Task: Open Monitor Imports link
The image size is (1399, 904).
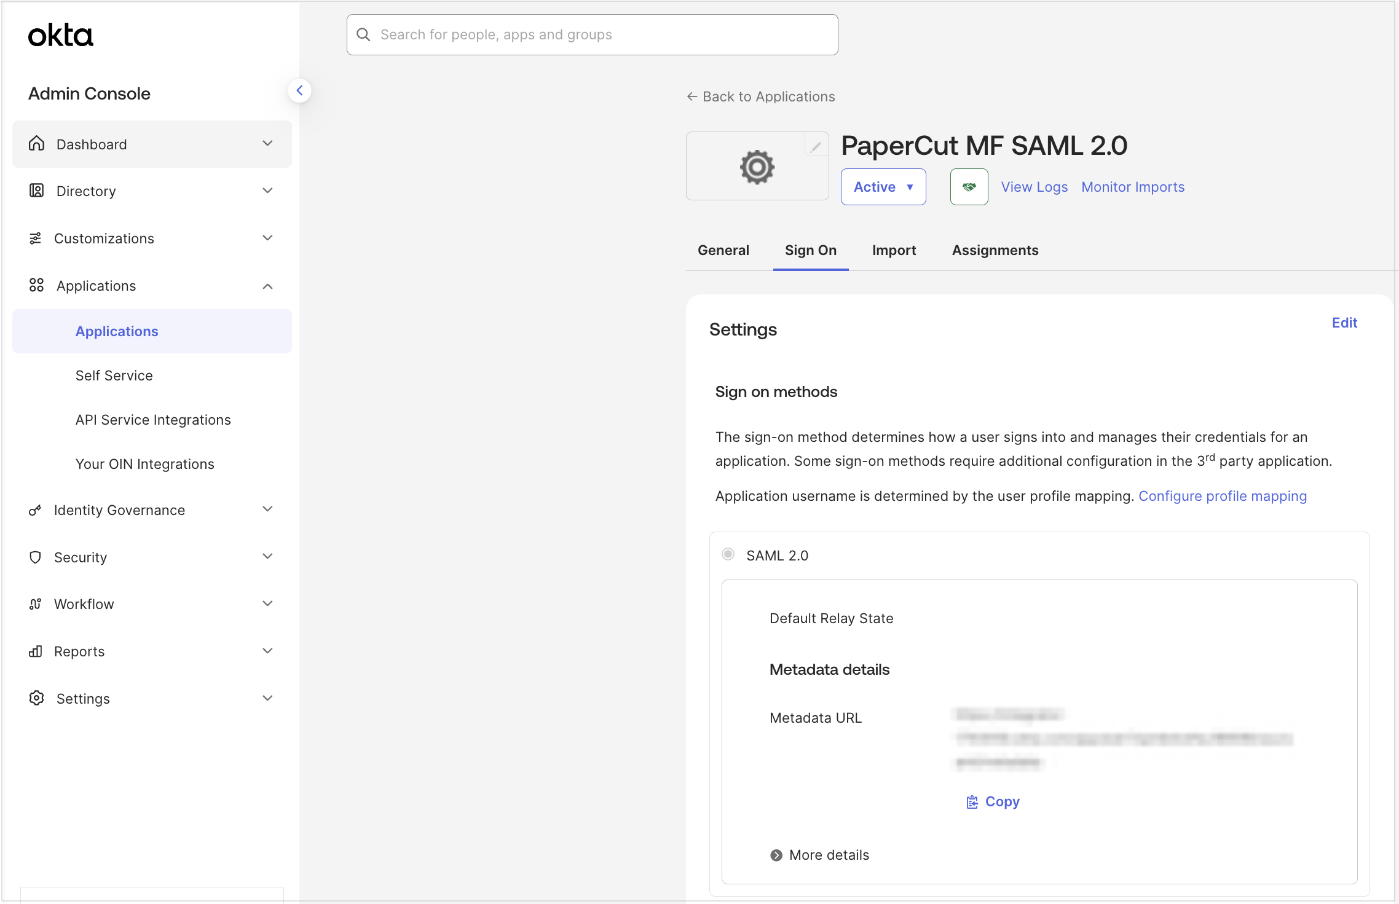Action: click(x=1133, y=187)
